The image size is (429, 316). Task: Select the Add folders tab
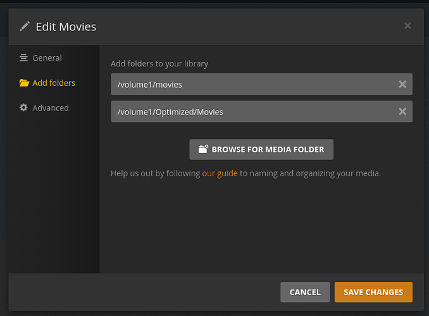click(x=47, y=83)
